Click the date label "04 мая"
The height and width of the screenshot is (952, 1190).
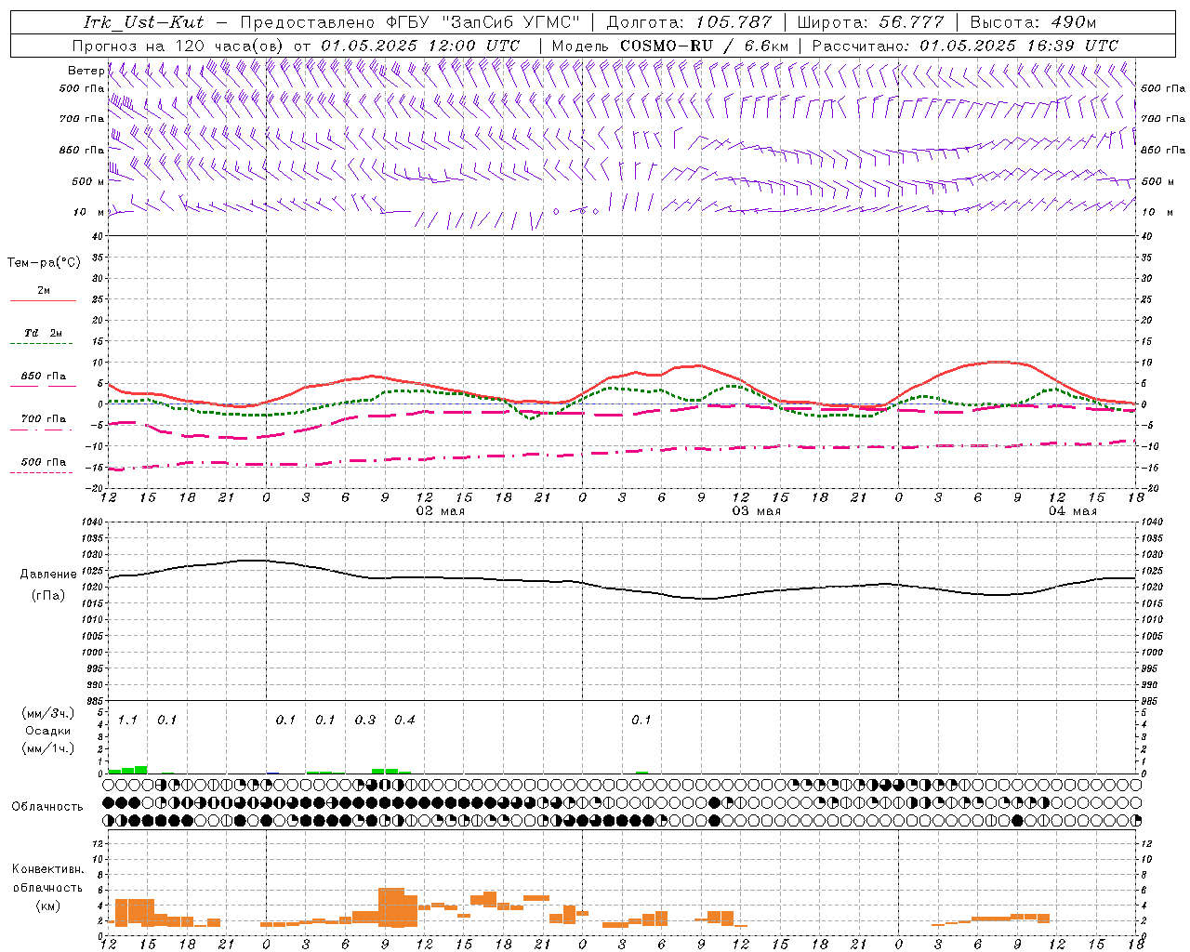coord(1073,511)
